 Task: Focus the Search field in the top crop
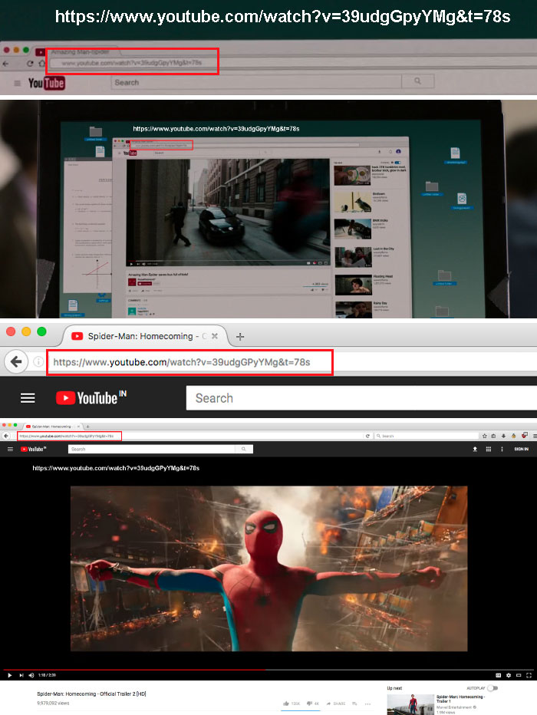point(256,82)
